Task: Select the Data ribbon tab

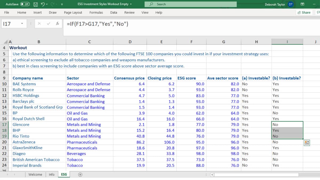Action: (x=114, y=13)
